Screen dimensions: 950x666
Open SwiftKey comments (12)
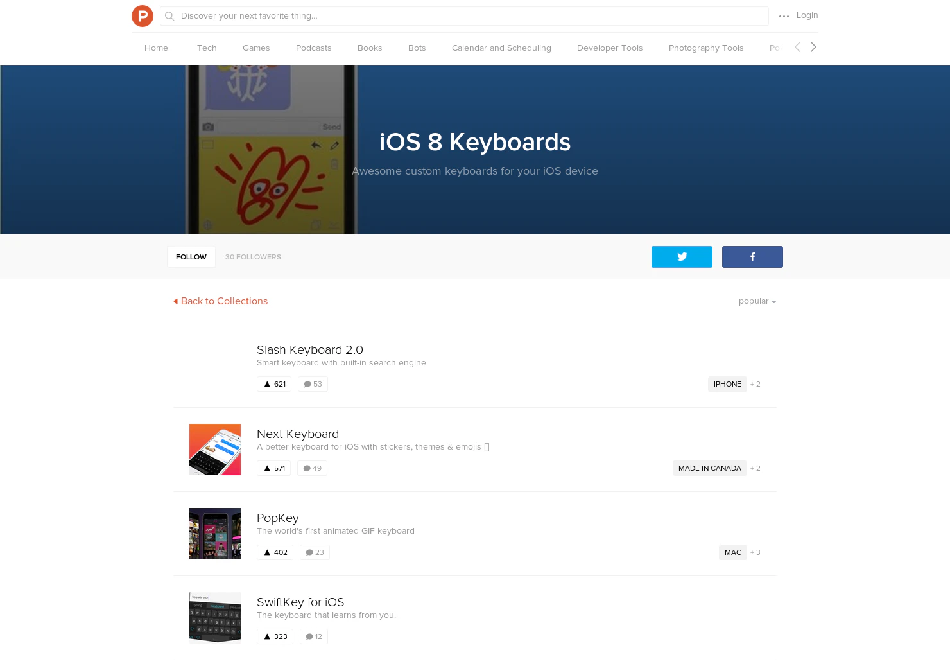(x=314, y=636)
